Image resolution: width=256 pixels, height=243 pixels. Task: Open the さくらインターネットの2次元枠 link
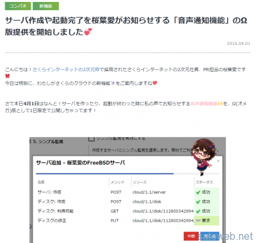click(x=66, y=69)
